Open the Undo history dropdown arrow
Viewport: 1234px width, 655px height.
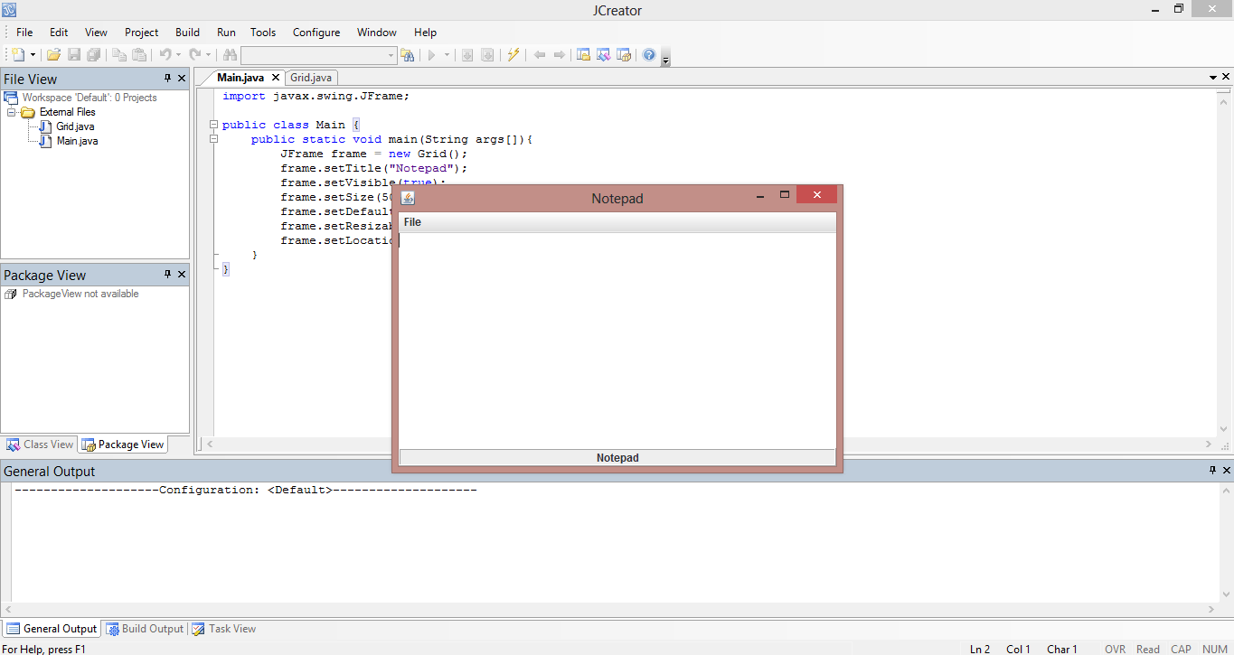pos(178,55)
